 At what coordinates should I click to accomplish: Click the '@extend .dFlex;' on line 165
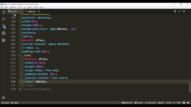coord(33,40)
